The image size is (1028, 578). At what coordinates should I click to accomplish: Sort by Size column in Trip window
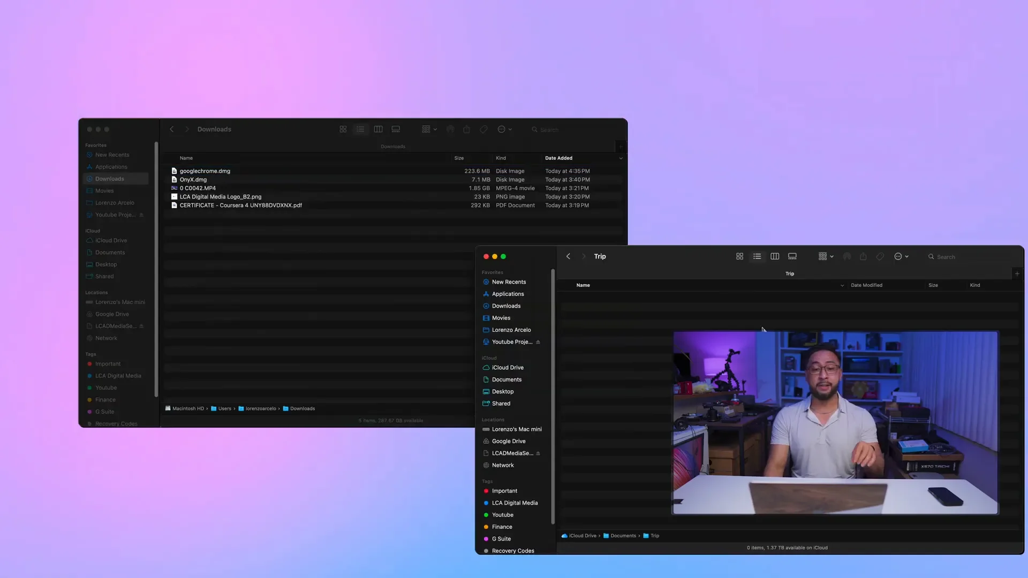(933, 285)
